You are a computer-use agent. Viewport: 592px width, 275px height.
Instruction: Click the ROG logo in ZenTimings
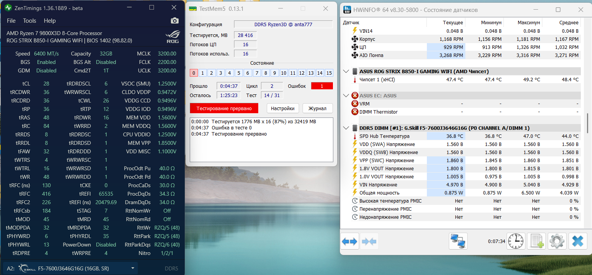tap(172, 37)
